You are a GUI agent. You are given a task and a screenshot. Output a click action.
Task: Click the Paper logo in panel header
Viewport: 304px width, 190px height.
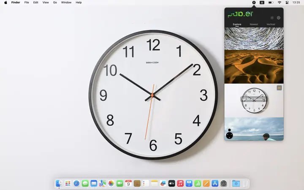240,14
